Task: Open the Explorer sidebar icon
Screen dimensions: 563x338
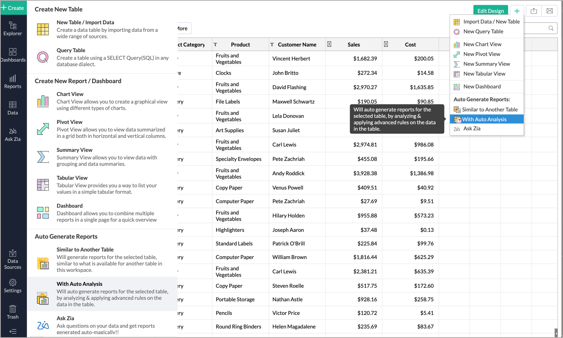Action: pos(13,29)
